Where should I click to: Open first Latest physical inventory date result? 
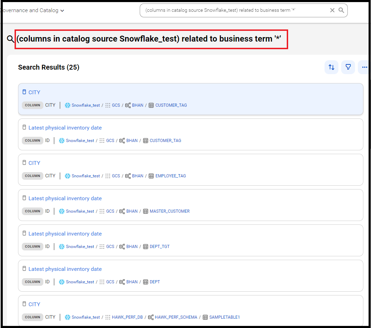[65, 127]
